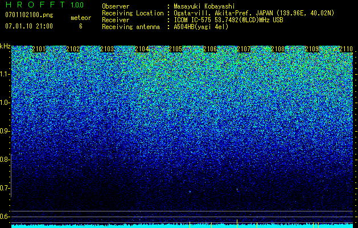Screen dimensions: 358x228
Task: Click the 2101 time marker
Action: 39,49
